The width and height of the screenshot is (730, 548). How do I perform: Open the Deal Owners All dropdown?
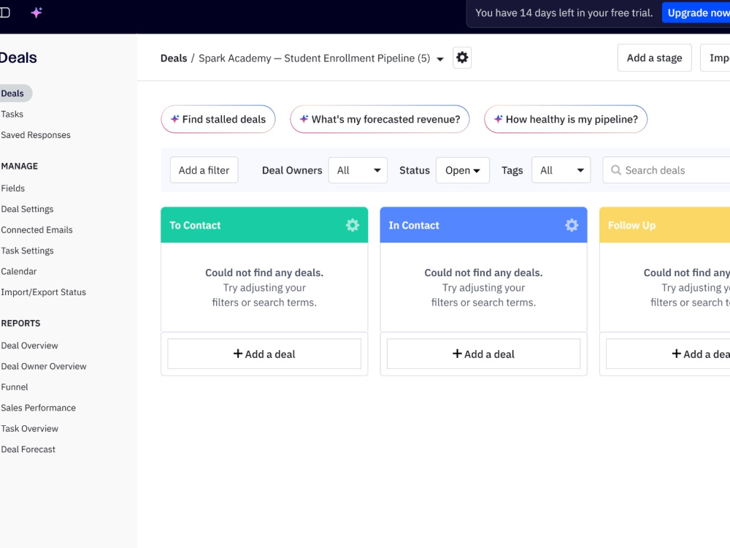(x=358, y=170)
